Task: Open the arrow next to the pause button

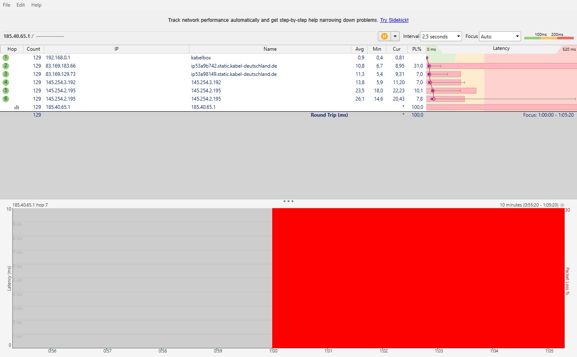Action: pyautogui.click(x=395, y=36)
